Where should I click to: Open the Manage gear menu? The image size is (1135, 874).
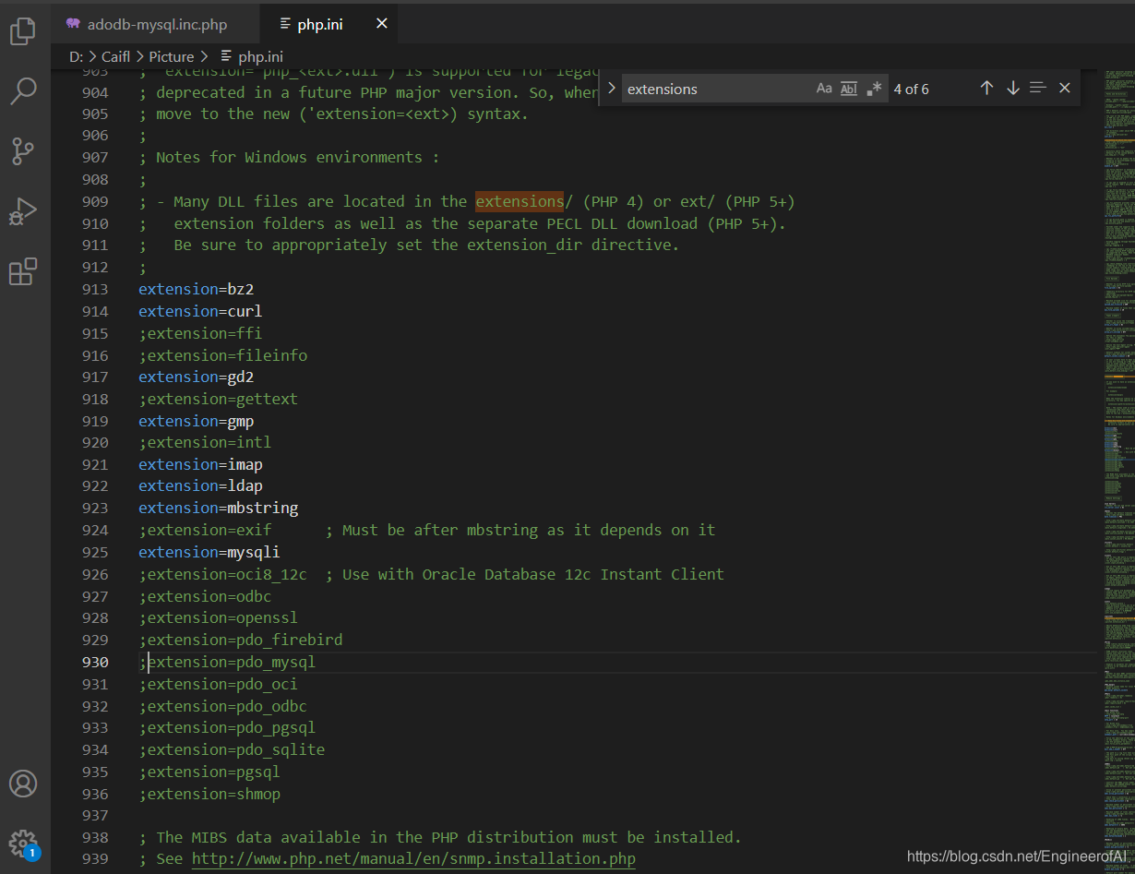coord(23,843)
